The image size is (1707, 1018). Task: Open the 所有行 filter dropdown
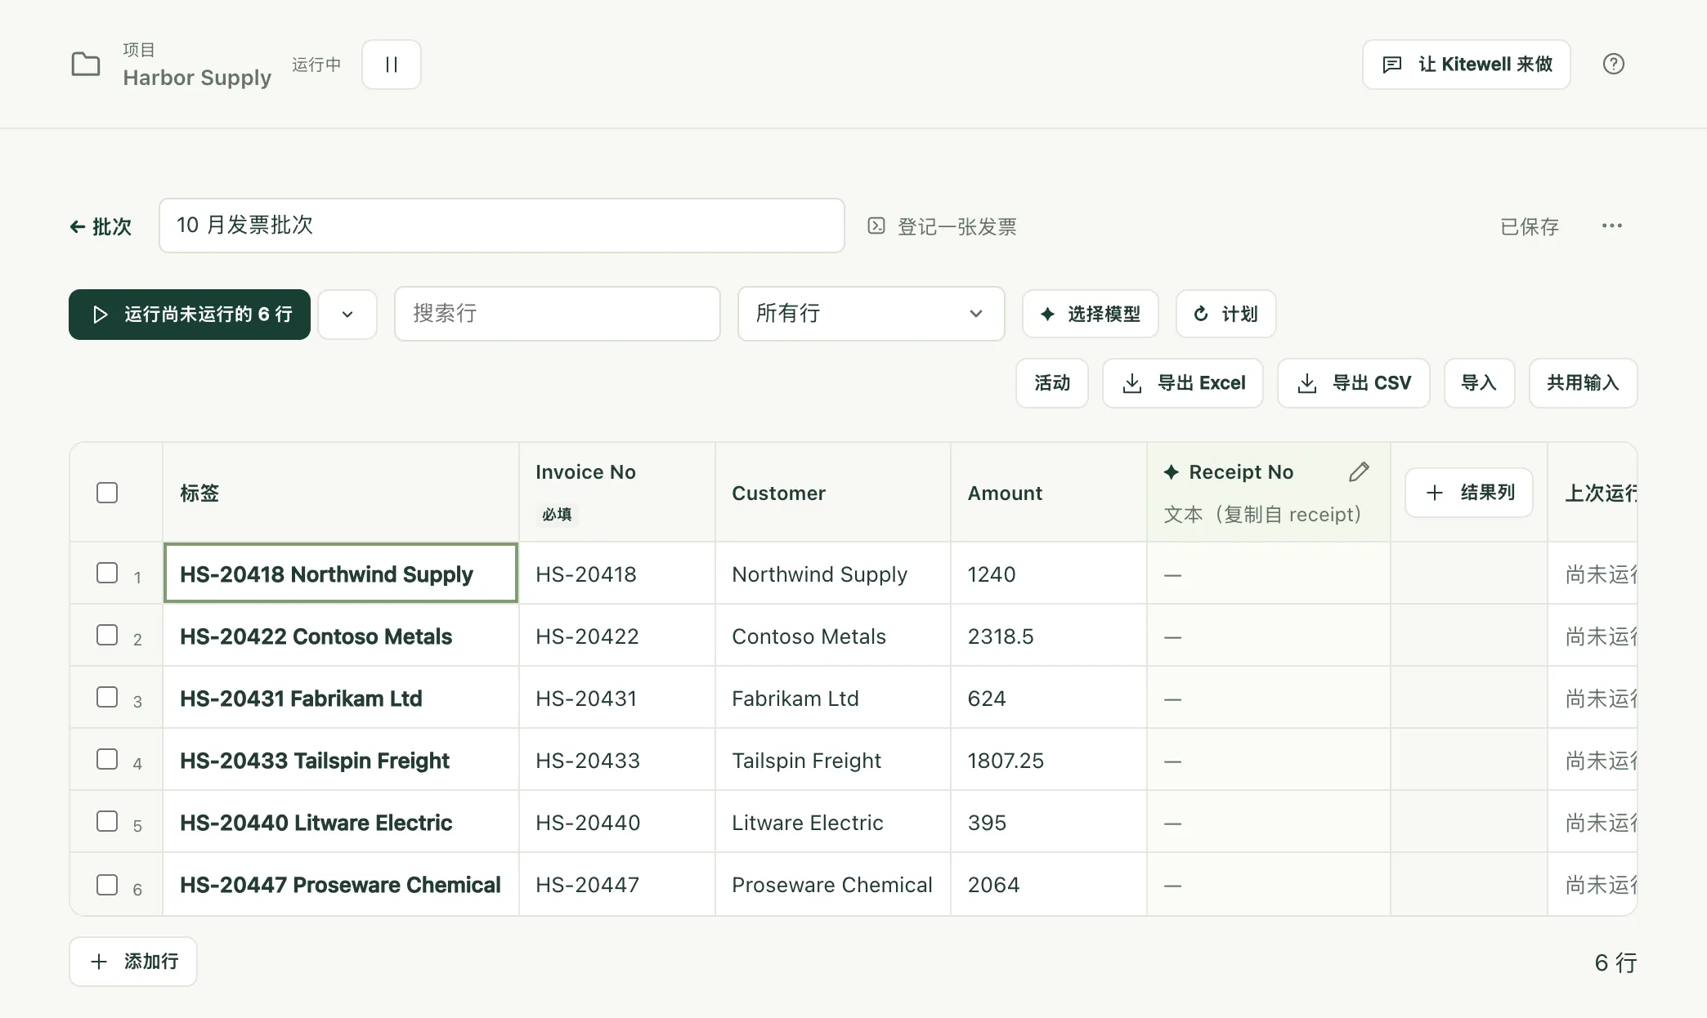[x=871, y=314]
